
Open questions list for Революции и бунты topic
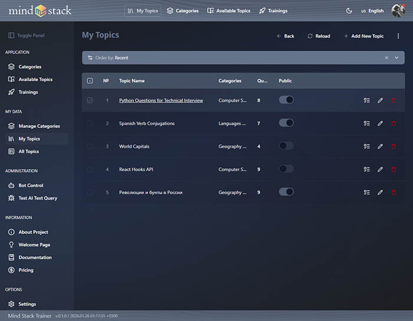(366, 193)
